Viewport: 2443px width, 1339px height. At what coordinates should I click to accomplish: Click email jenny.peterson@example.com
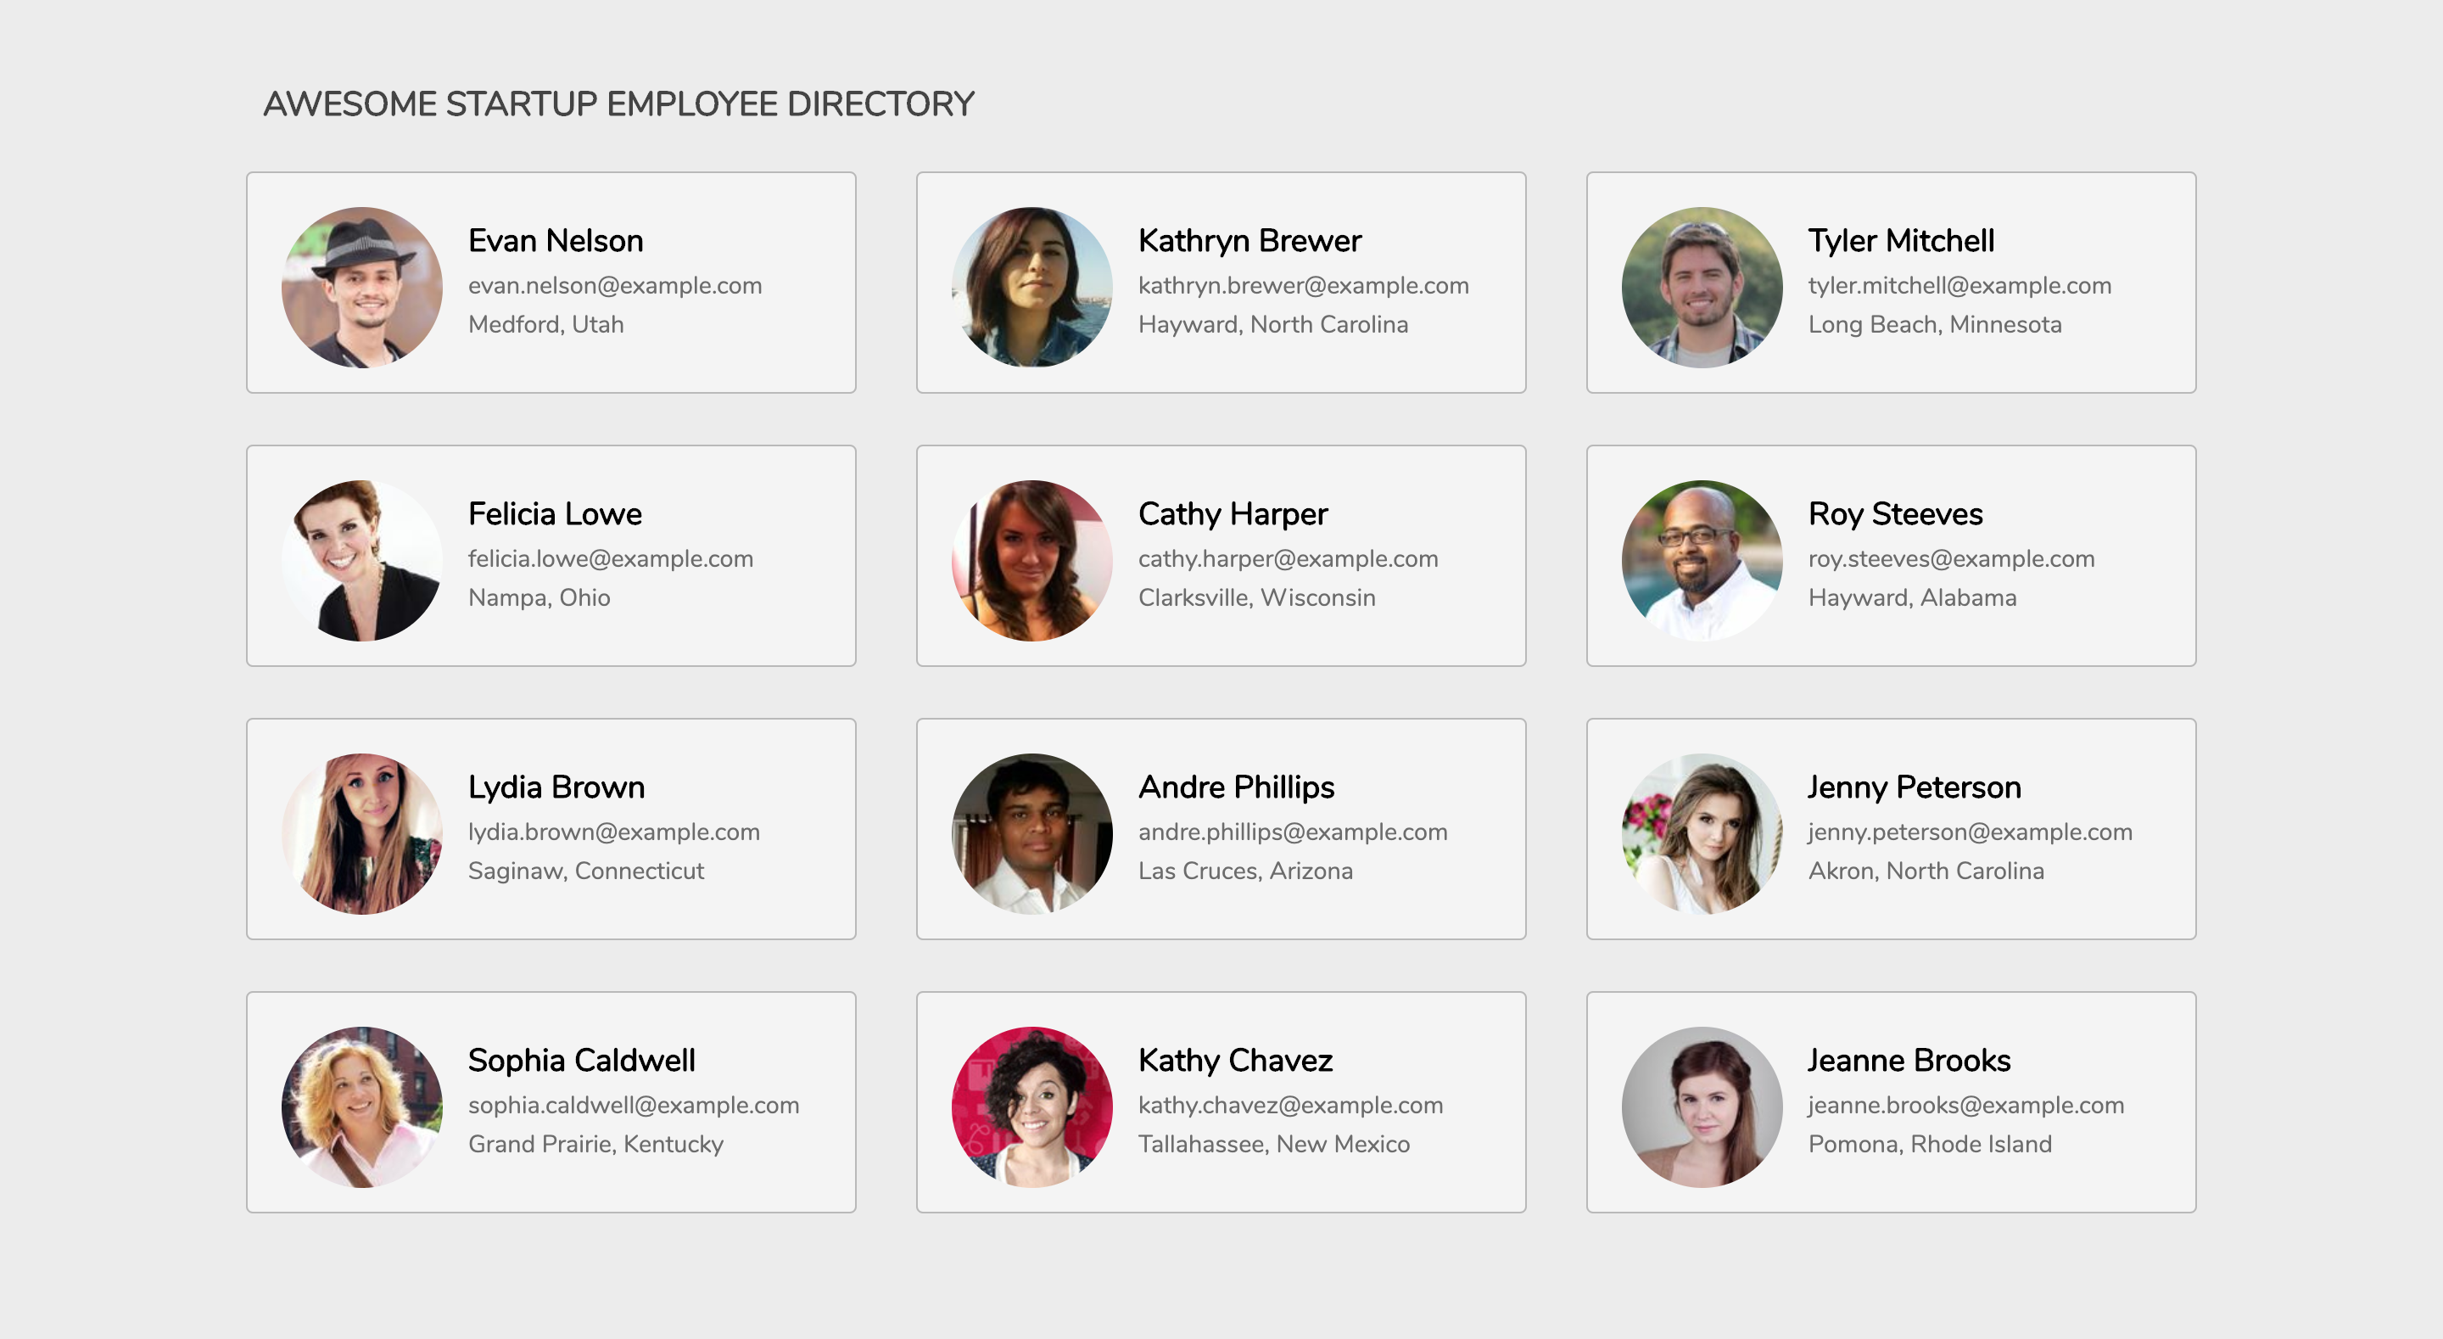[x=1971, y=832]
